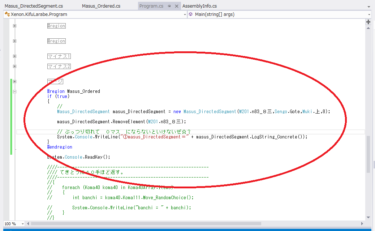This screenshot has width=375, height=231.
Task: Collapse the Masus_Ordered region
Action: (14, 91)
